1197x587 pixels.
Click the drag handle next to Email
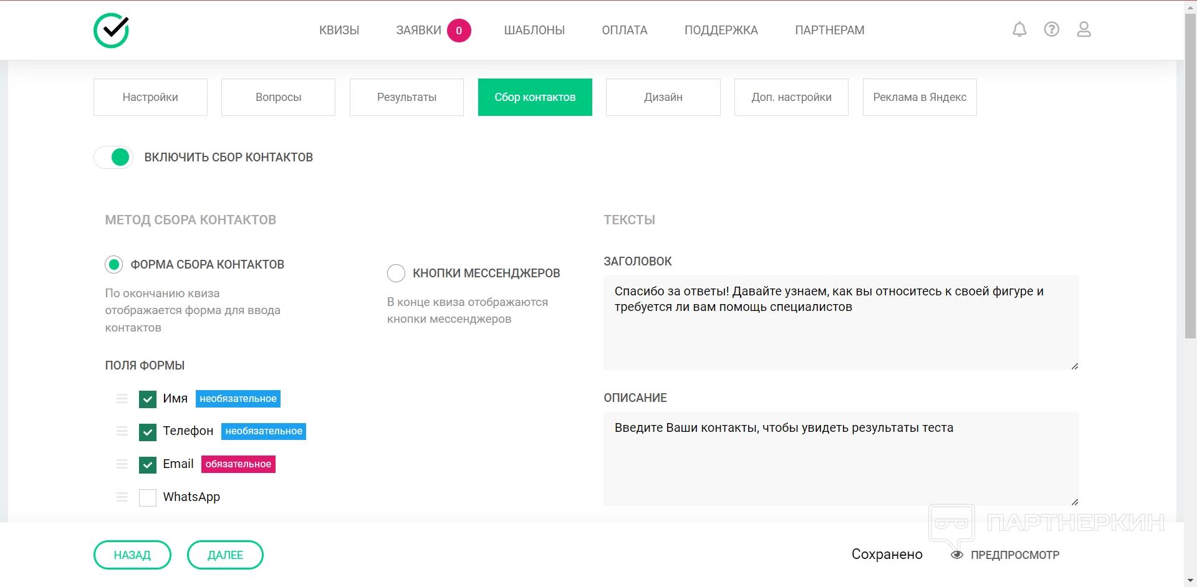click(122, 464)
